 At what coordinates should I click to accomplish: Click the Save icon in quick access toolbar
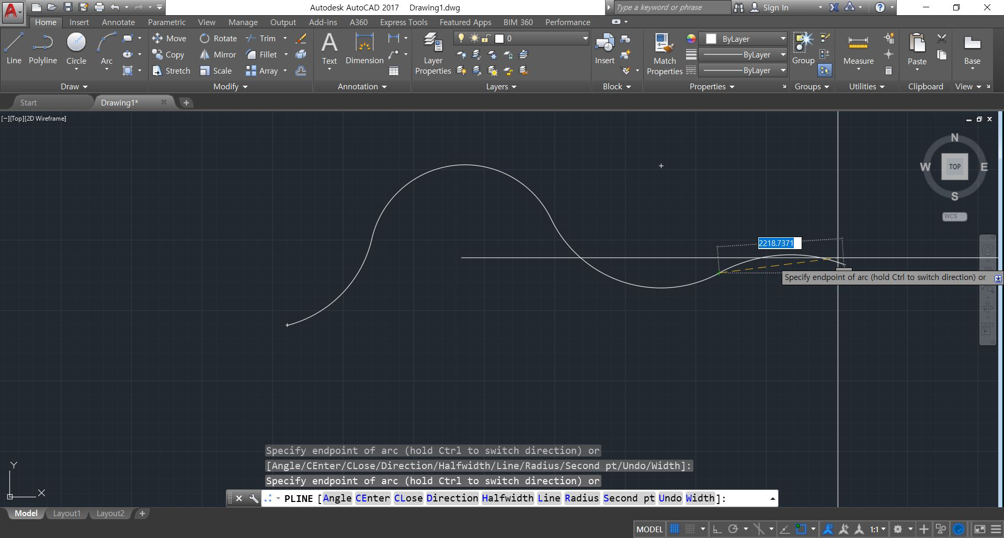tap(67, 7)
